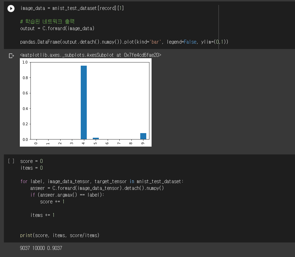Click the small bar for digit 9
This screenshot has width=295, height=257.
[x=143, y=136]
